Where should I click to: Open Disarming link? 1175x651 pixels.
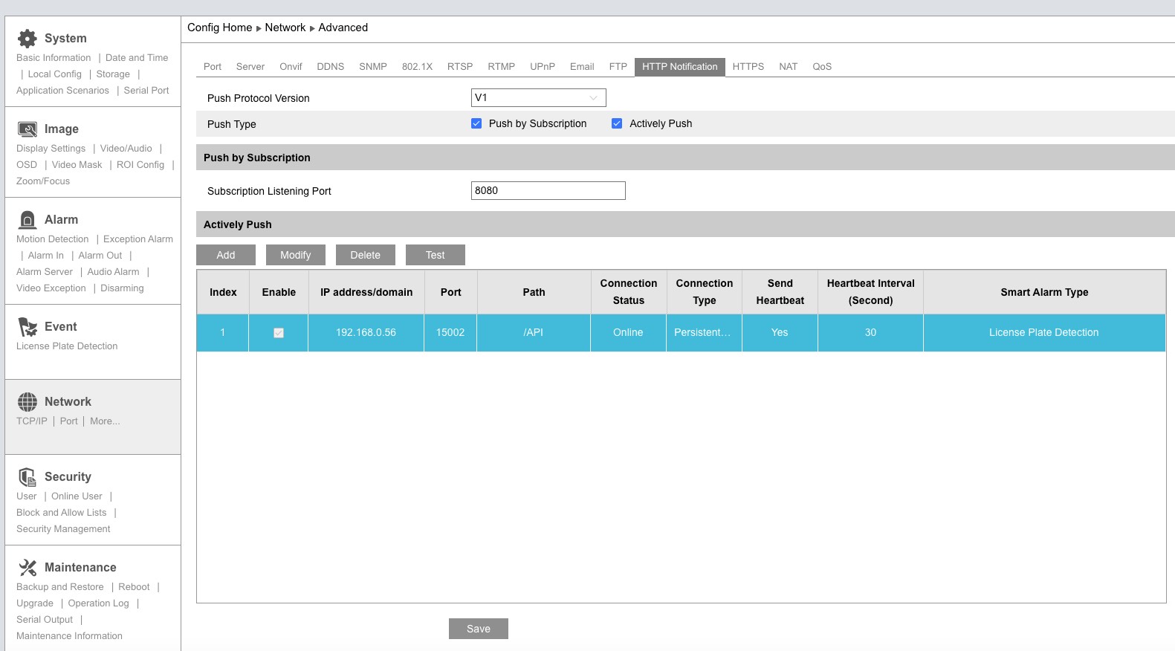[122, 288]
